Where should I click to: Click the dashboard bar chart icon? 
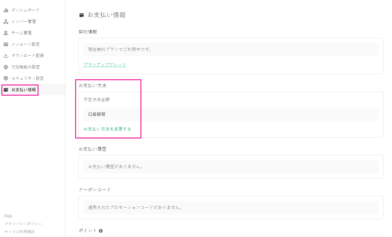tap(6, 10)
